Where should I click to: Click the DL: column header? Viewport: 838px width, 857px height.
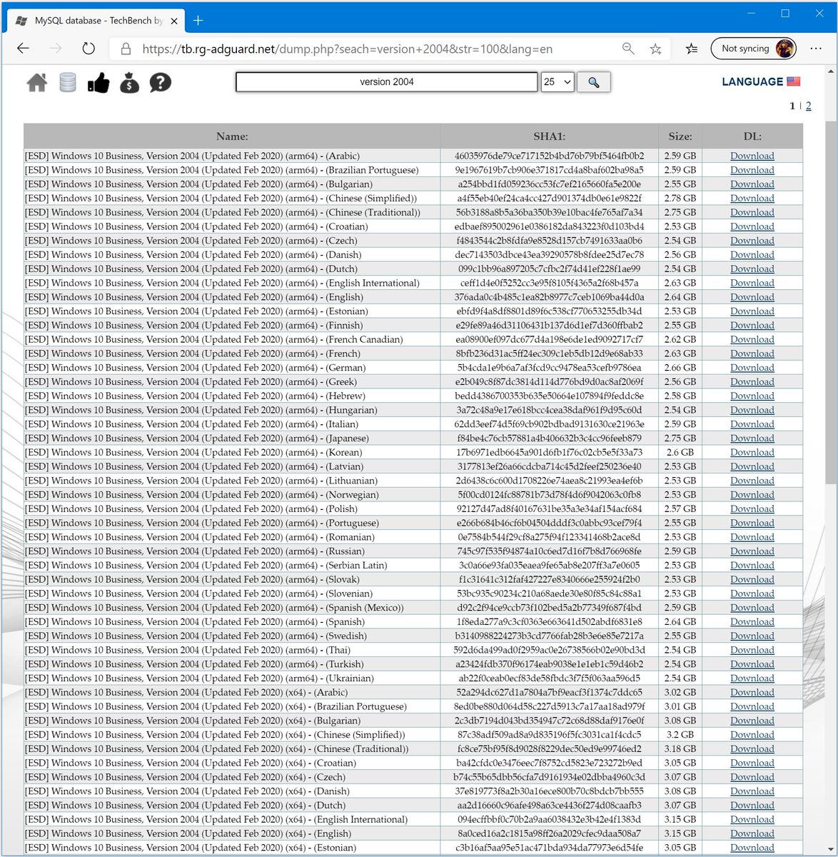[752, 136]
